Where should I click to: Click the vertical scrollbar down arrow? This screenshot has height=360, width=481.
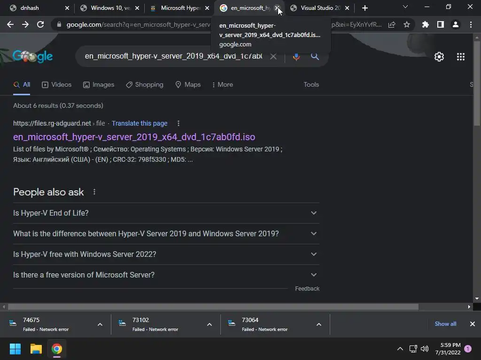pyautogui.click(x=477, y=299)
